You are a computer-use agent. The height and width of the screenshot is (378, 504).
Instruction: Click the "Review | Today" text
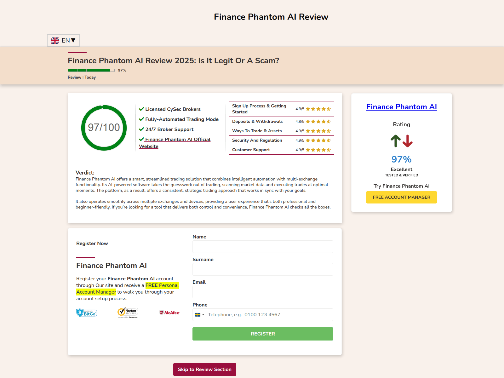click(82, 77)
